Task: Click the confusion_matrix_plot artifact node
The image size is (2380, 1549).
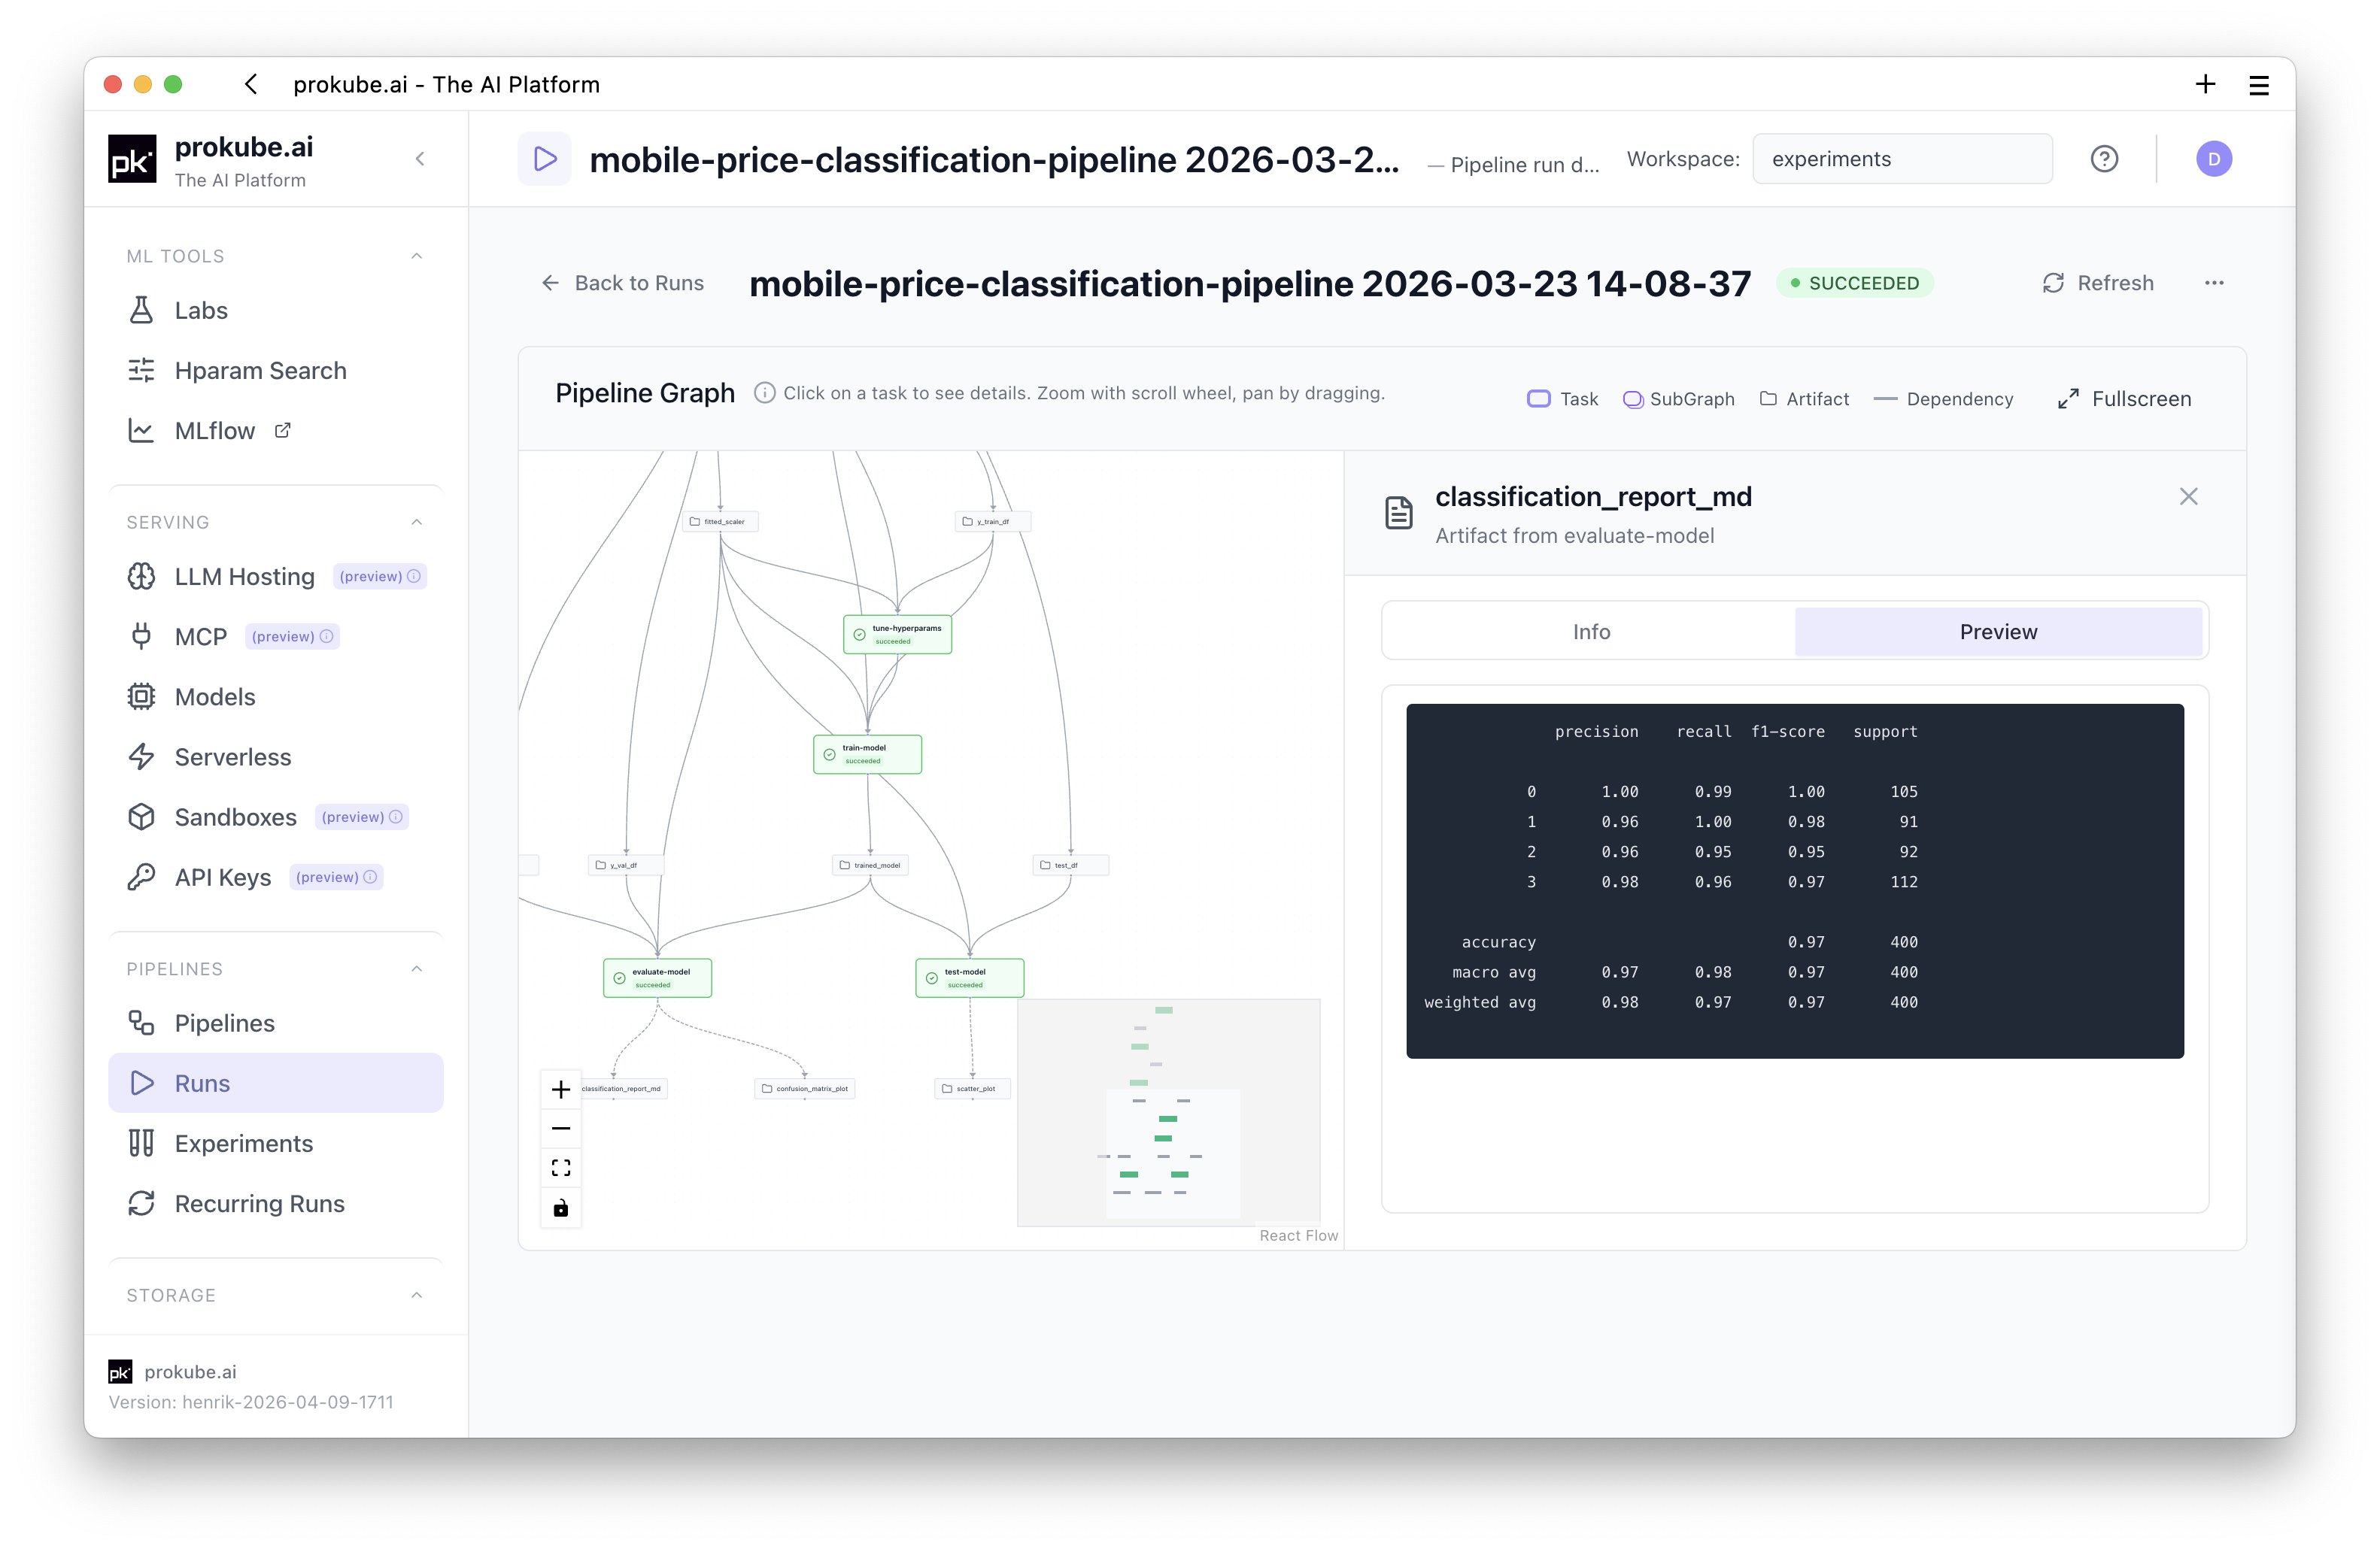Action: click(x=804, y=1090)
